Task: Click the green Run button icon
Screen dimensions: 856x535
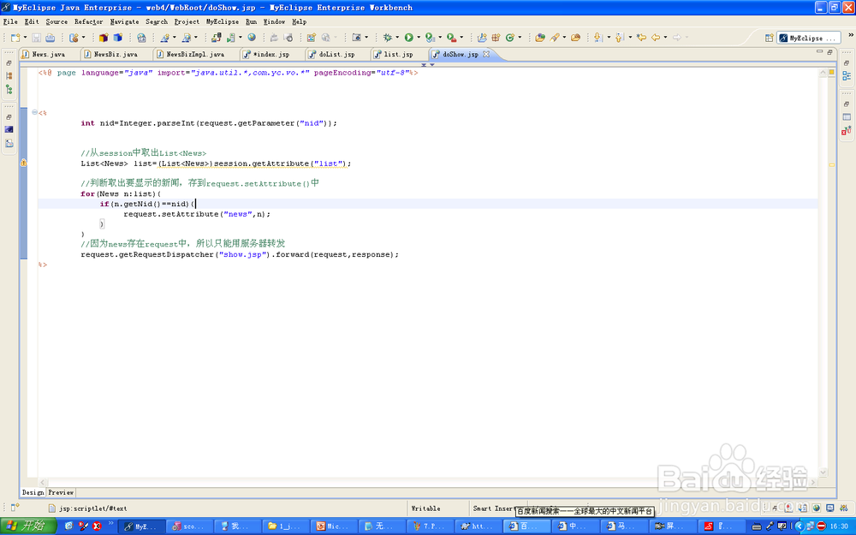Action: [409, 38]
